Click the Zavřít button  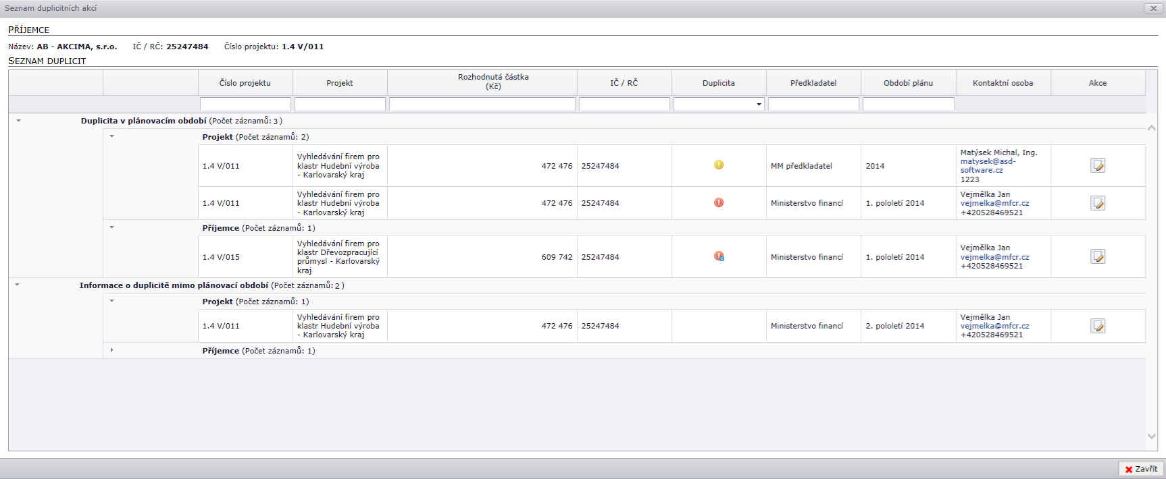(1141, 469)
